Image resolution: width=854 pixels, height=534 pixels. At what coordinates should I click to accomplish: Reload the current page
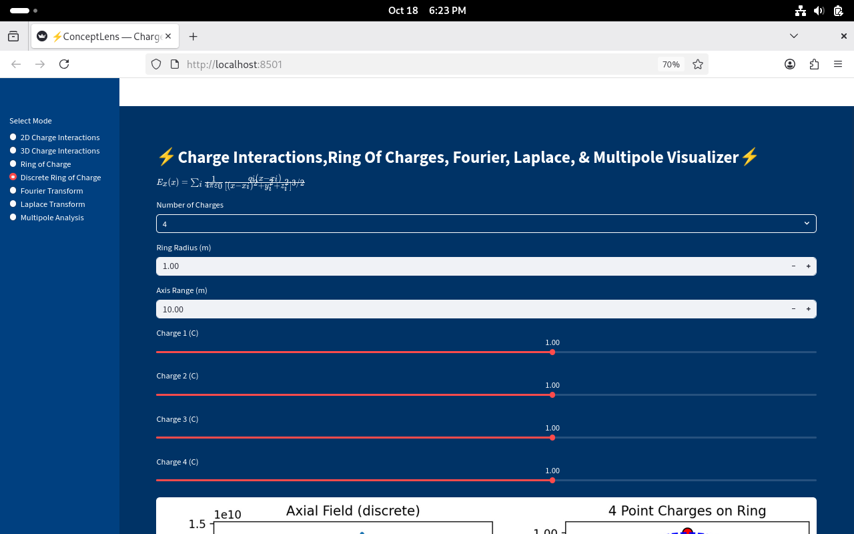point(64,64)
